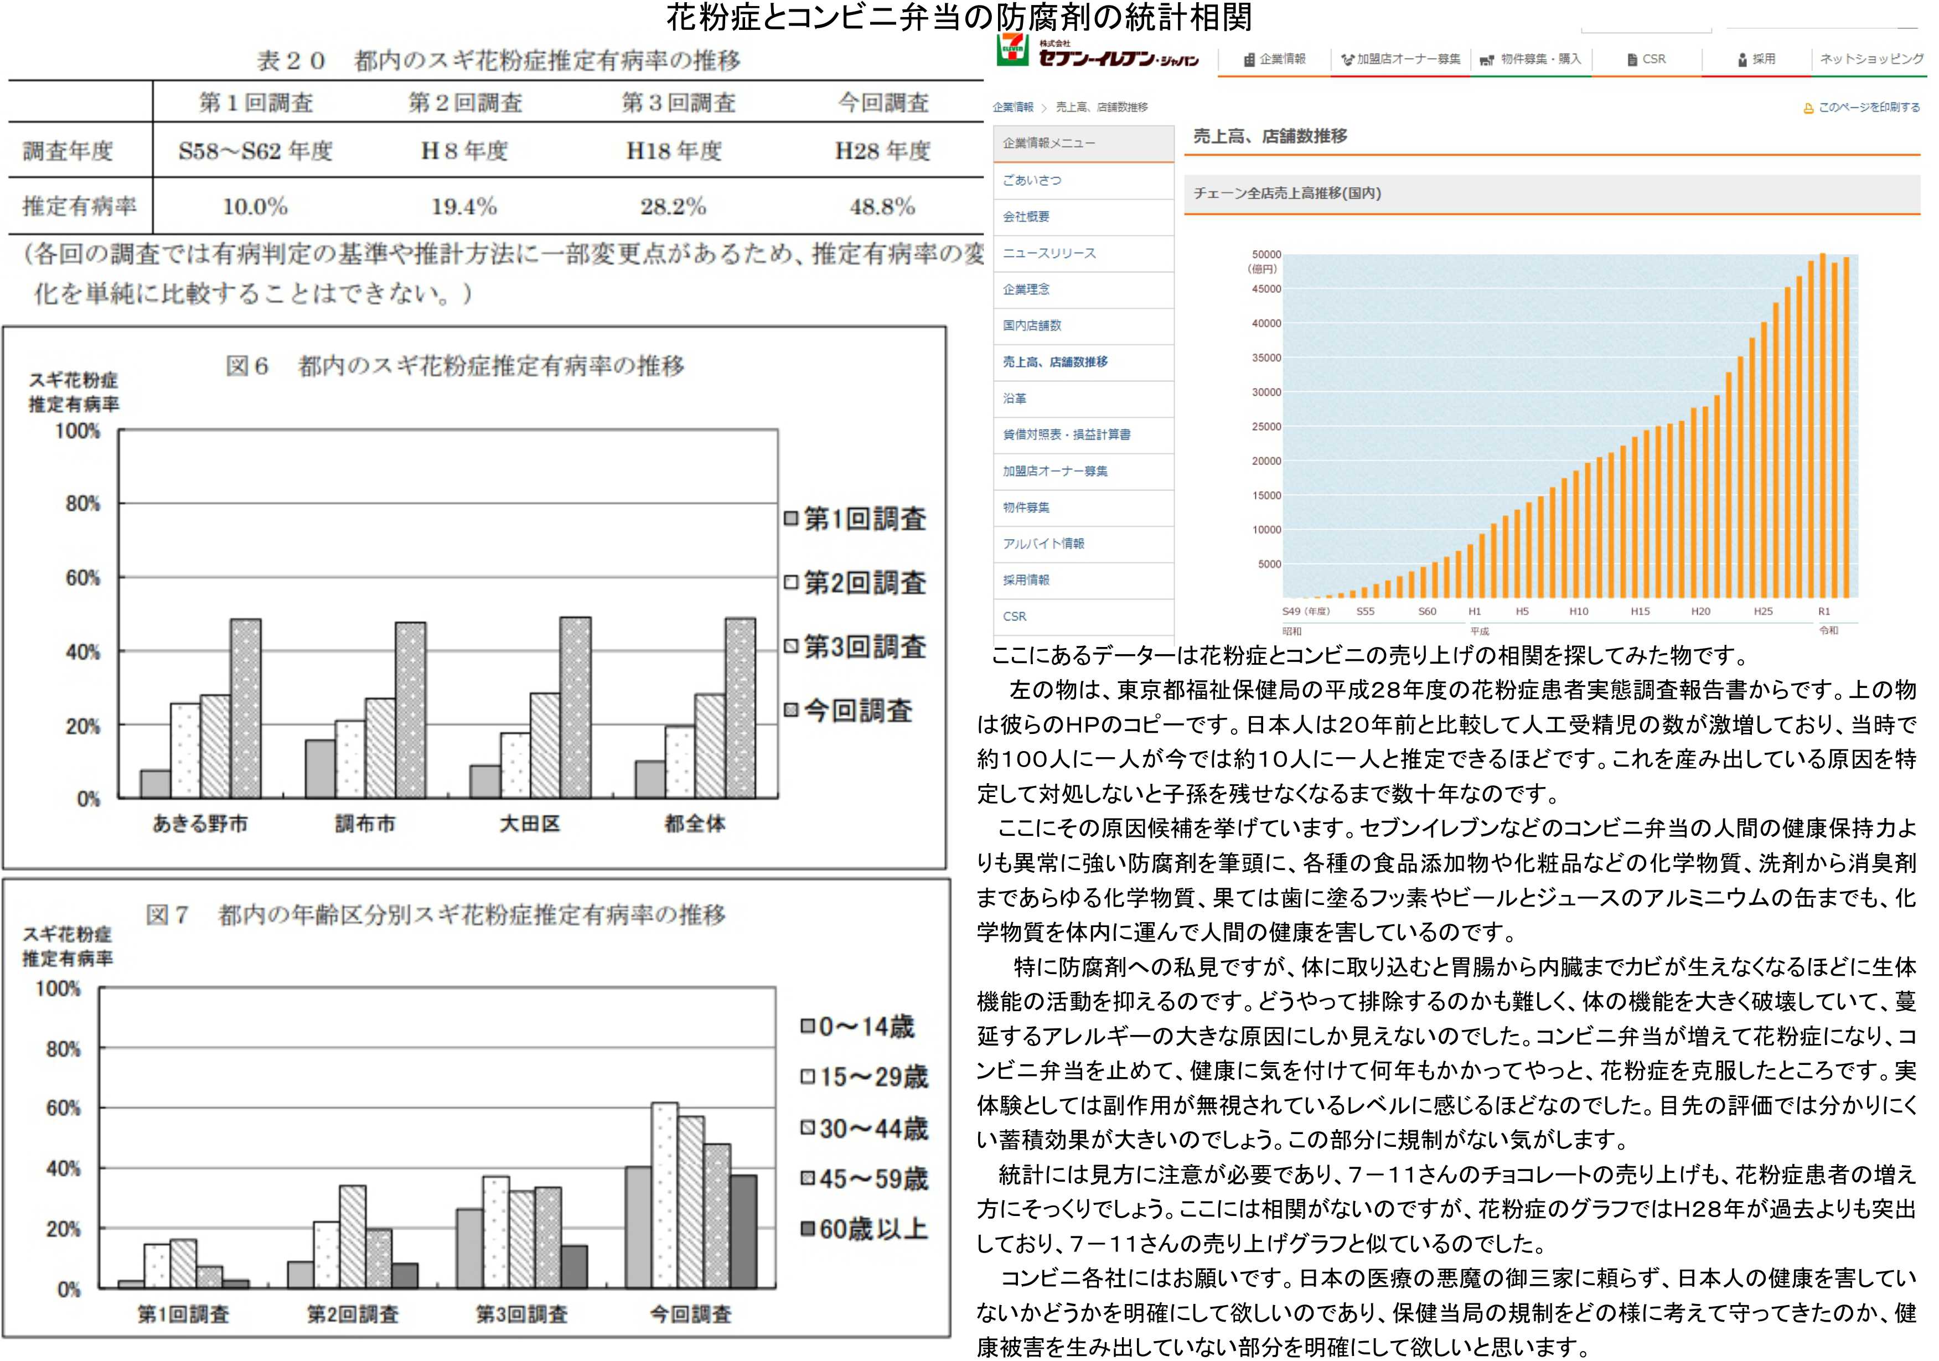Click the 0～14歳 legend label in figure 7
Image resolution: width=1939 pixels, height=1361 pixels.
(x=866, y=1027)
